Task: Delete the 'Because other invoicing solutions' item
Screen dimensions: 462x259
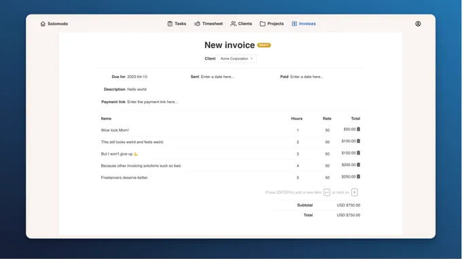Action: [359, 165]
